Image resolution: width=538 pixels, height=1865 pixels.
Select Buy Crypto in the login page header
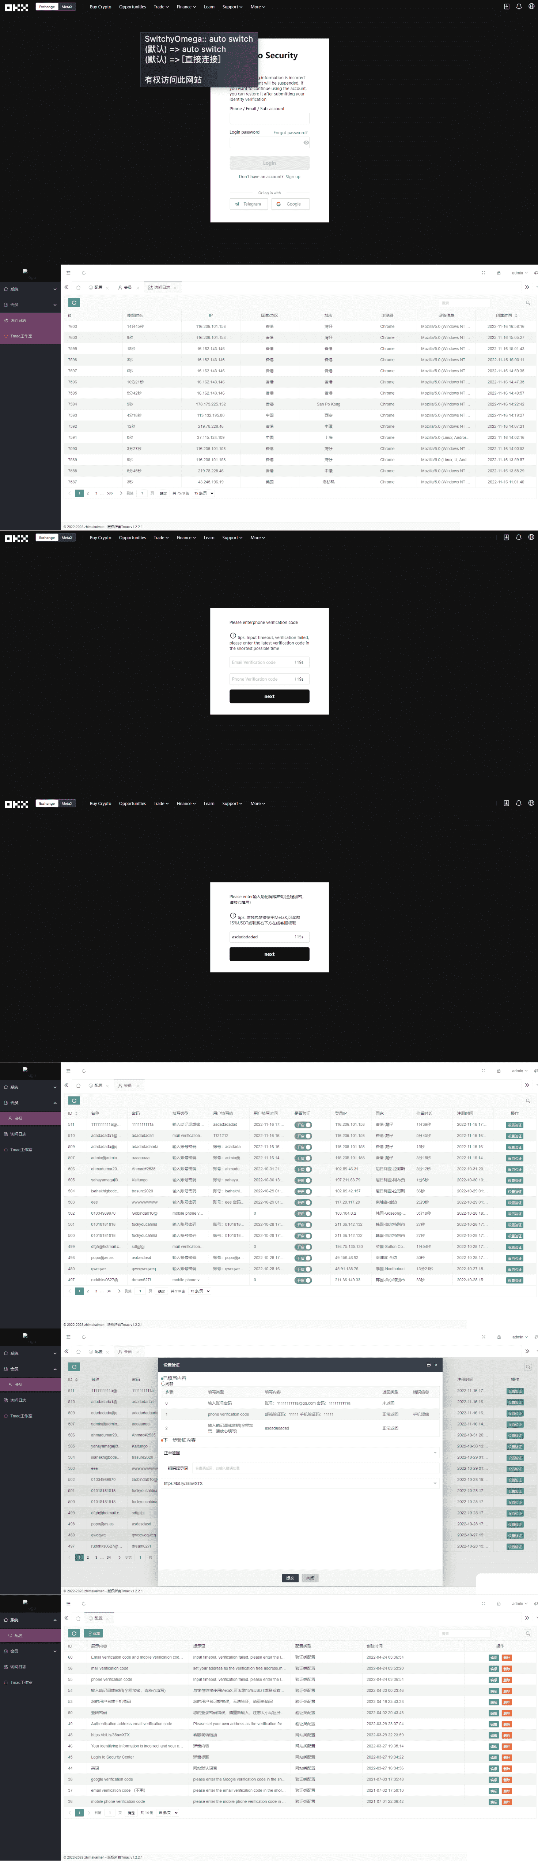[101, 7]
